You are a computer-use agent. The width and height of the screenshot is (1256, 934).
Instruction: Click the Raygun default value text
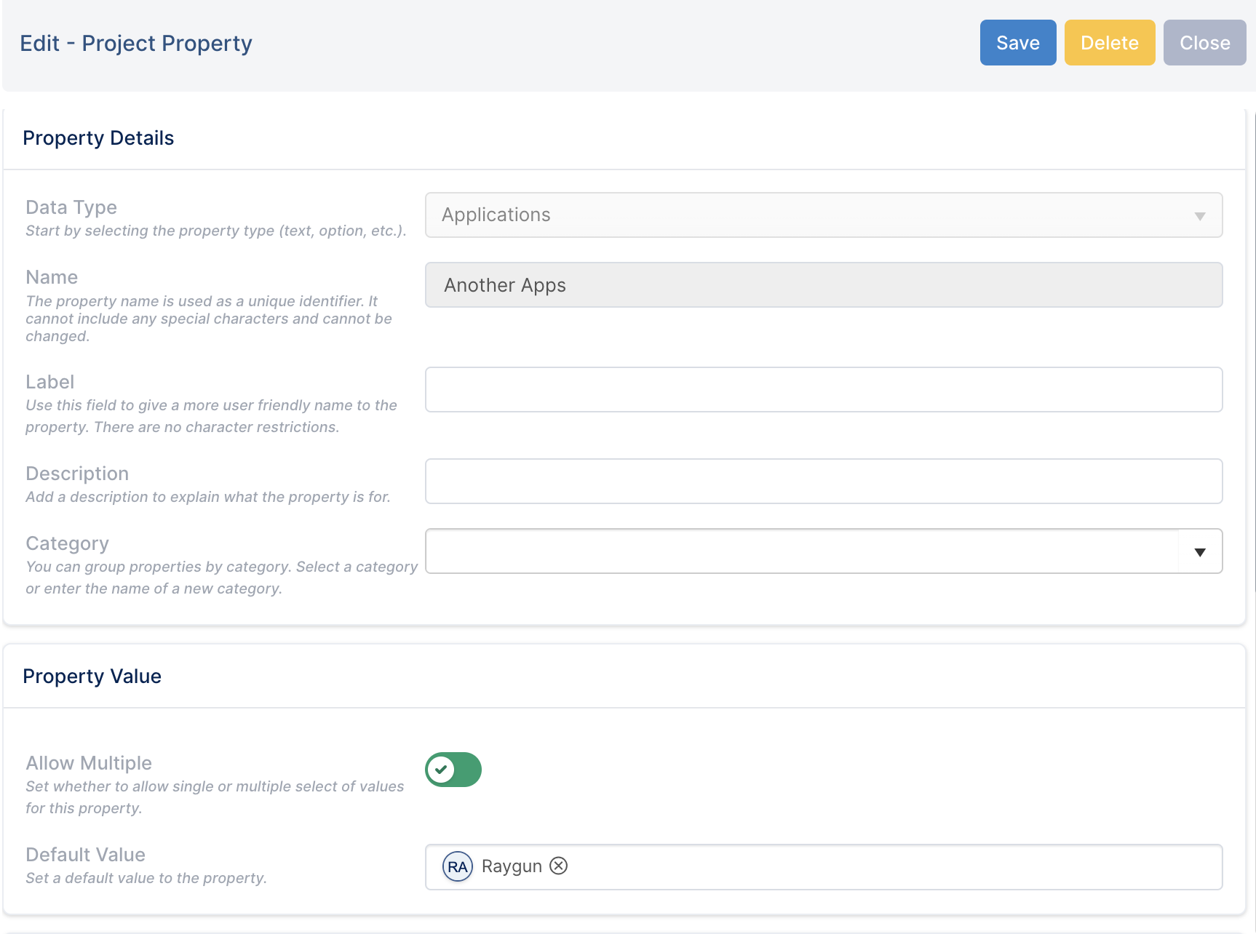tap(512, 866)
